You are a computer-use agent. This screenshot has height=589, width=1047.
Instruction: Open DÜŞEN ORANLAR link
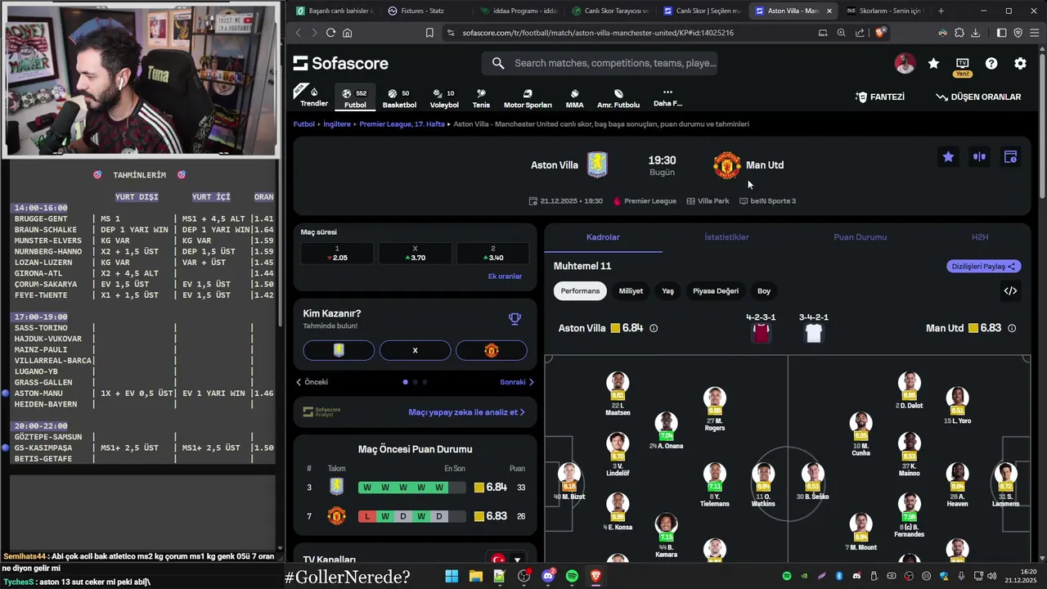pos(978,97)
